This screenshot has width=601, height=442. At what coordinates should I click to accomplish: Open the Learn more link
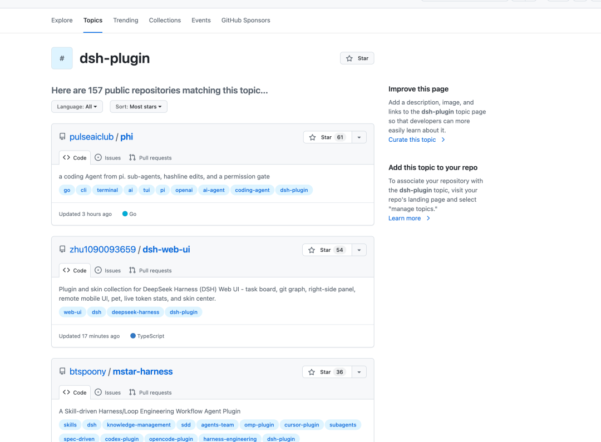click(x=410, y=218)
